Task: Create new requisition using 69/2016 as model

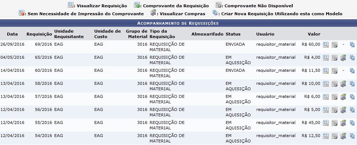Action: pos(352,45)
